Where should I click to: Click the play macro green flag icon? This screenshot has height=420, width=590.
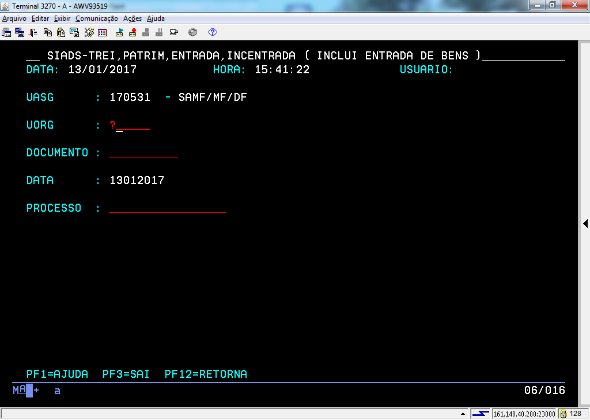[x=119, y=32]
